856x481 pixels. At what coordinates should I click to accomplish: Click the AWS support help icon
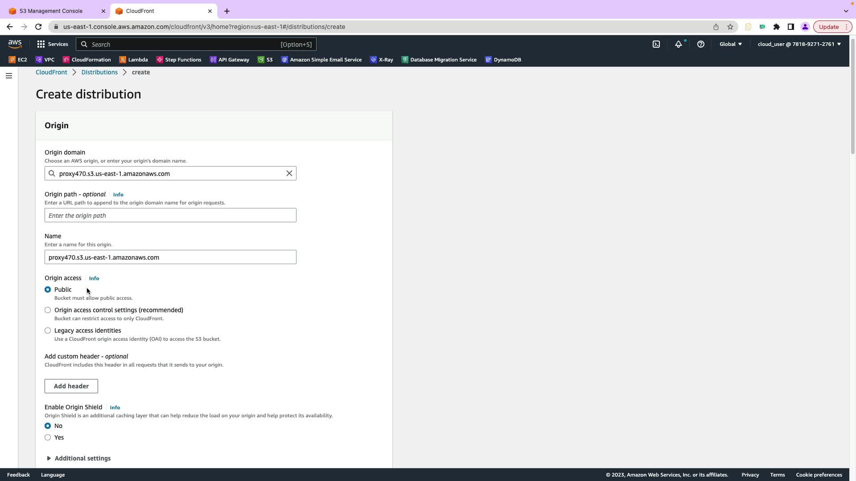coord(701,44)
